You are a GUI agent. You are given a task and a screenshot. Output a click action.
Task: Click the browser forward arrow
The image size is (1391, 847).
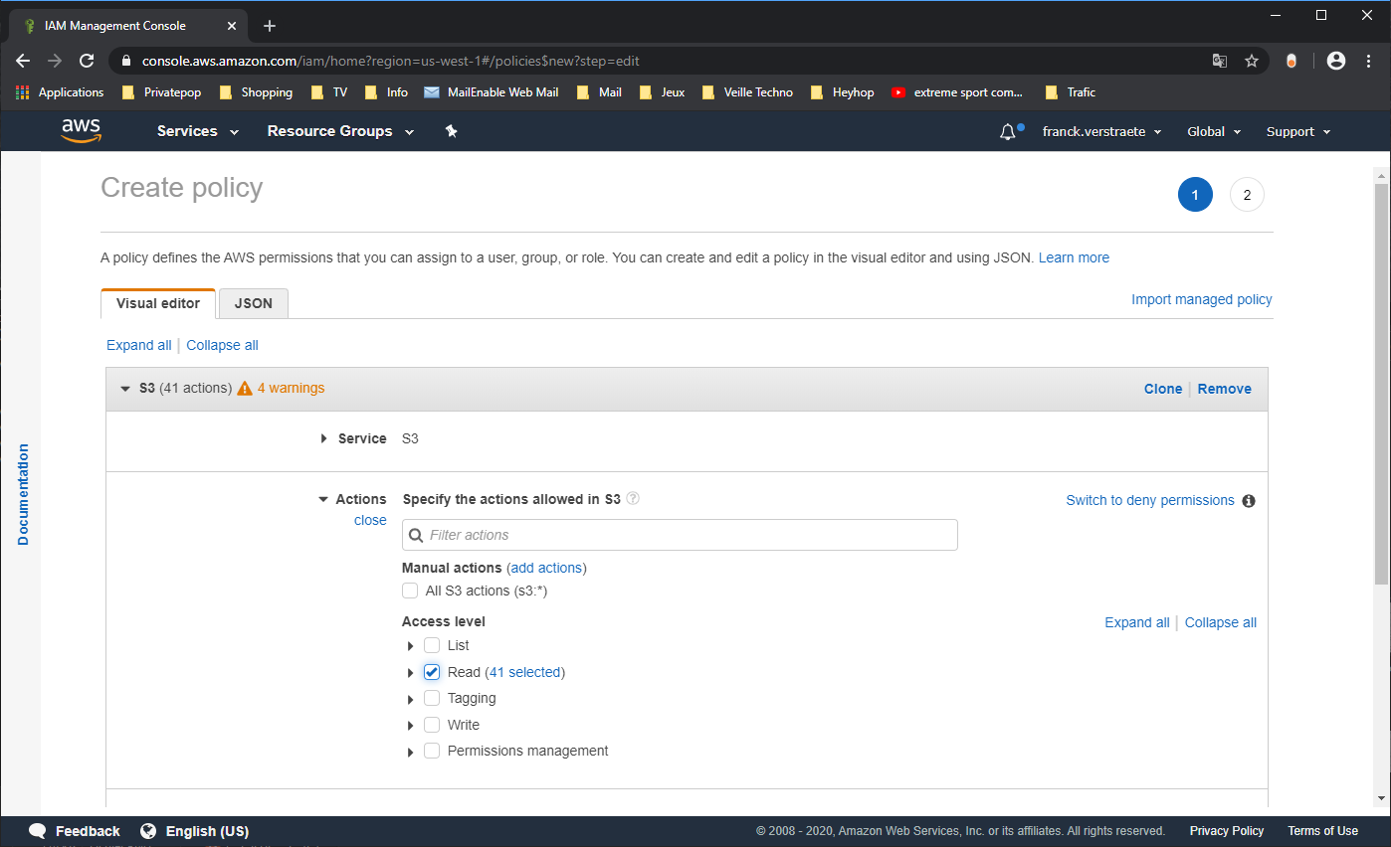pyautogui.click(x=55, y=61)
